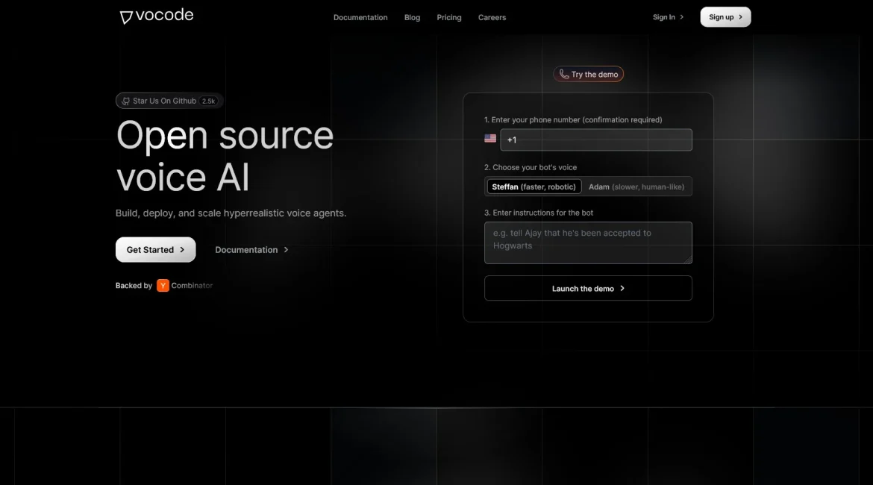Click the Sign up button
This screenshot has height=485, width=873.
click(725, 16)
